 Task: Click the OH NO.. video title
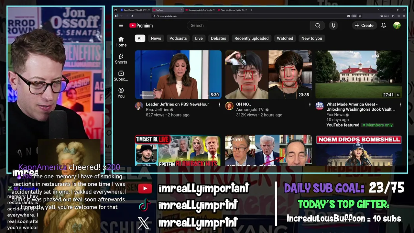[244, 104]
